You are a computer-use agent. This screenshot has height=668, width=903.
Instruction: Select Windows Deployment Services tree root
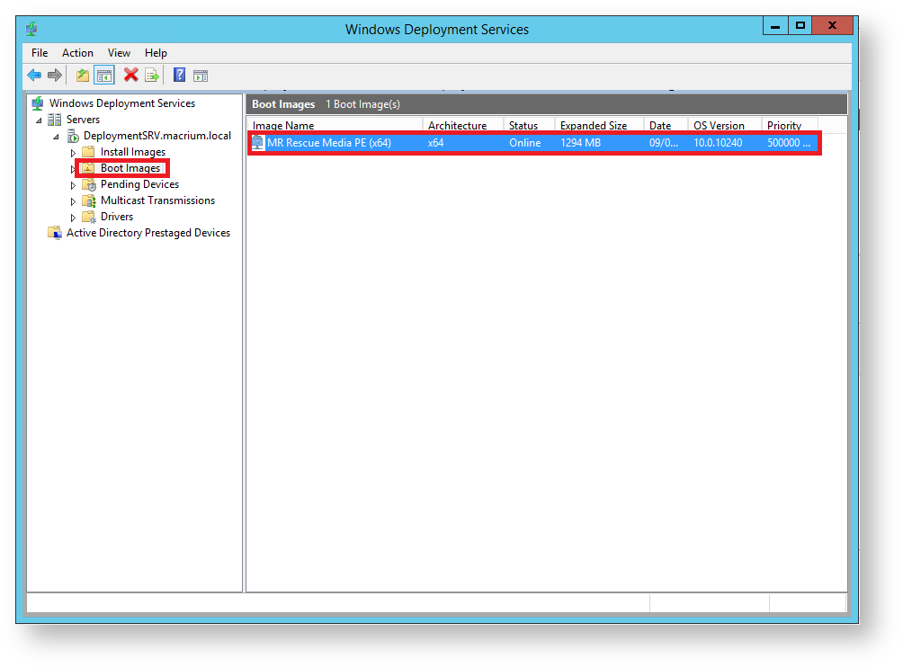coord(122,103)
